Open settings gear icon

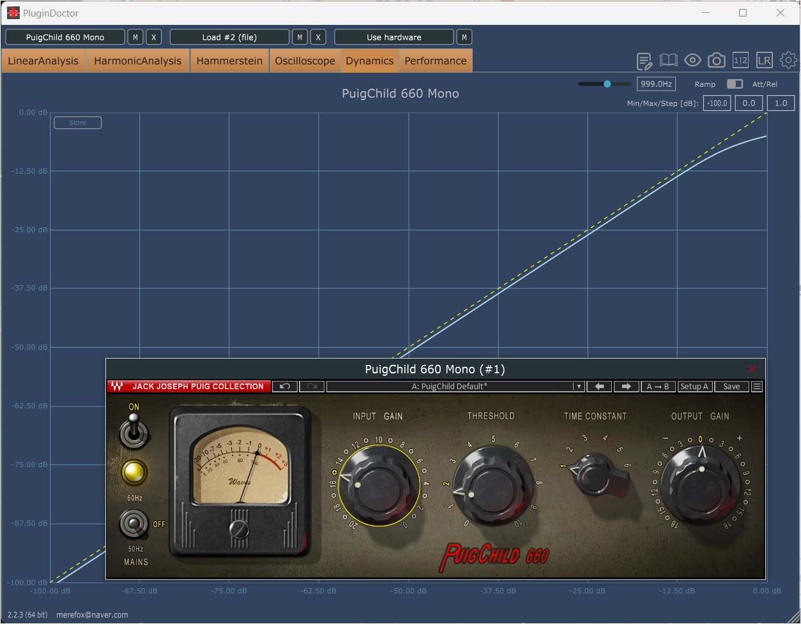click(x=788, y=61)
